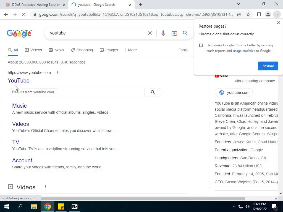Open youtube.com chip in knowledge panel

pos(234,92)
